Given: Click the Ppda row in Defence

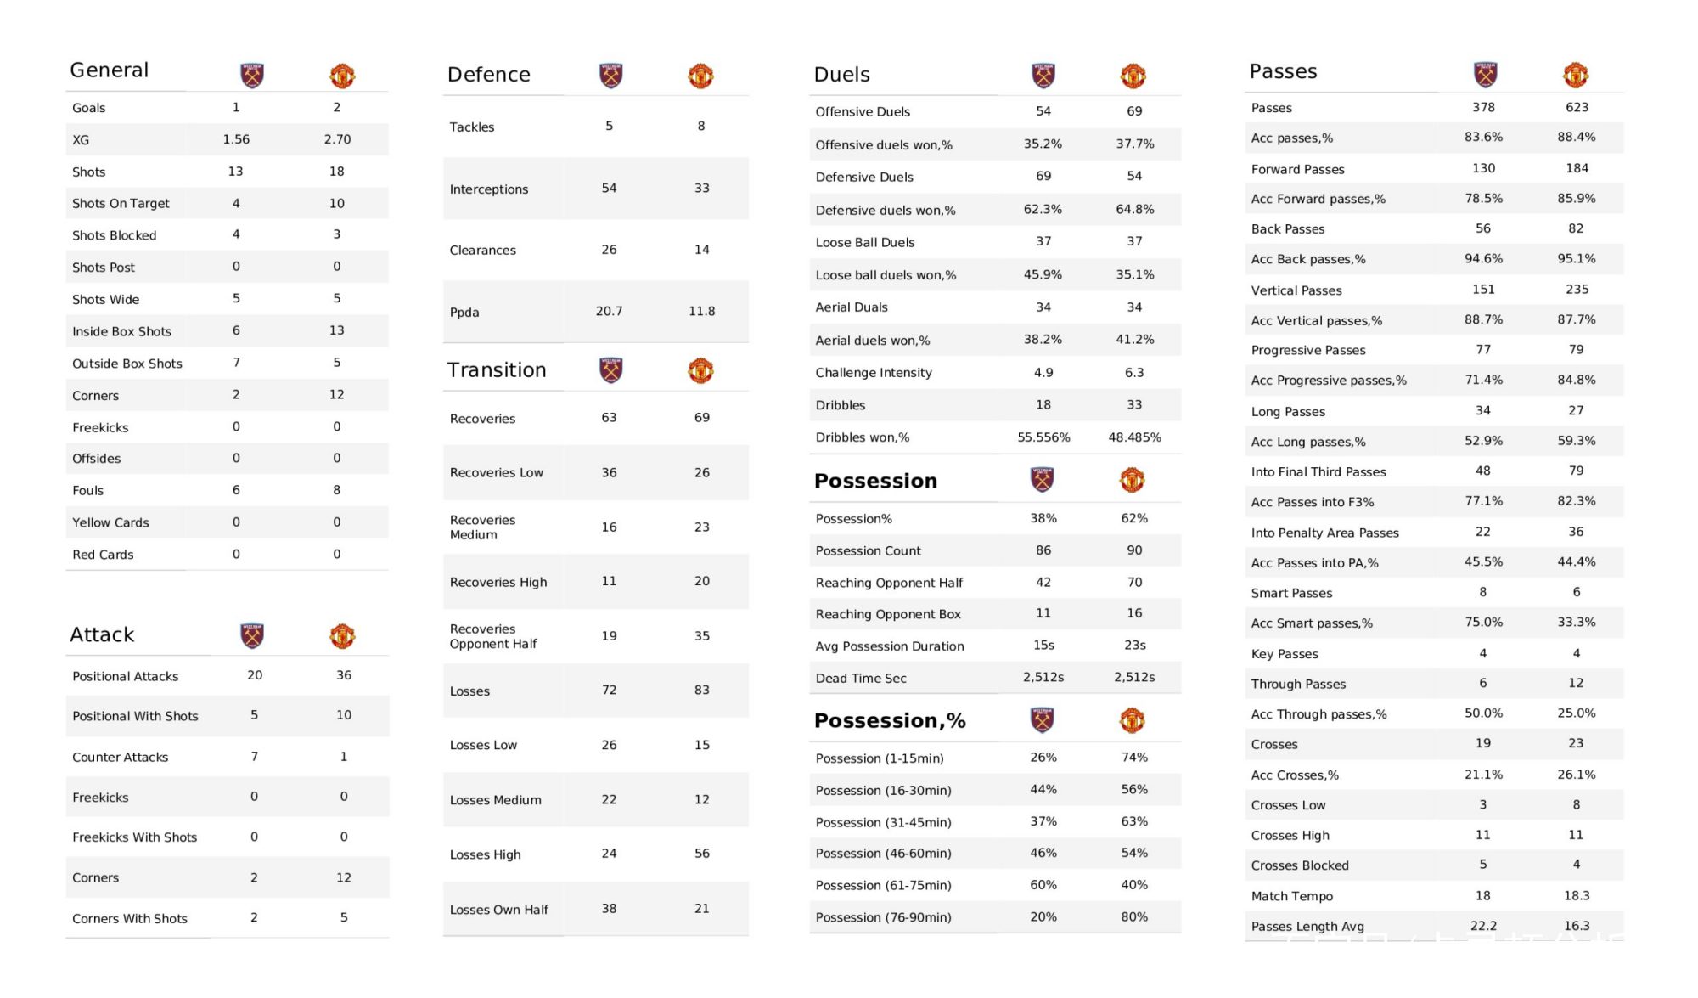Looking at the screenshot, I should 596,312.
